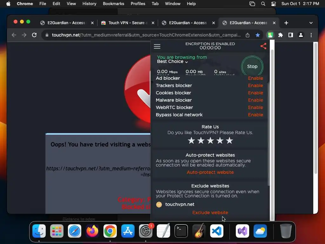This screenshot has height=244, width=325.
Task: Open Chrome from the dock
Action: (110, 231)
